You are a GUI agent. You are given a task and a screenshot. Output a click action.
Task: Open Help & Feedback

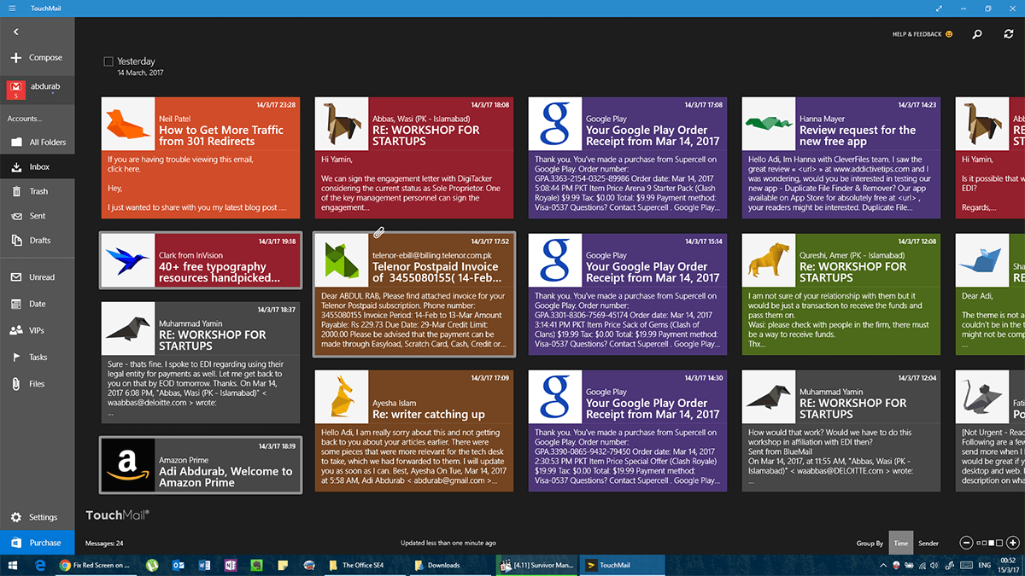click(922, 34)
